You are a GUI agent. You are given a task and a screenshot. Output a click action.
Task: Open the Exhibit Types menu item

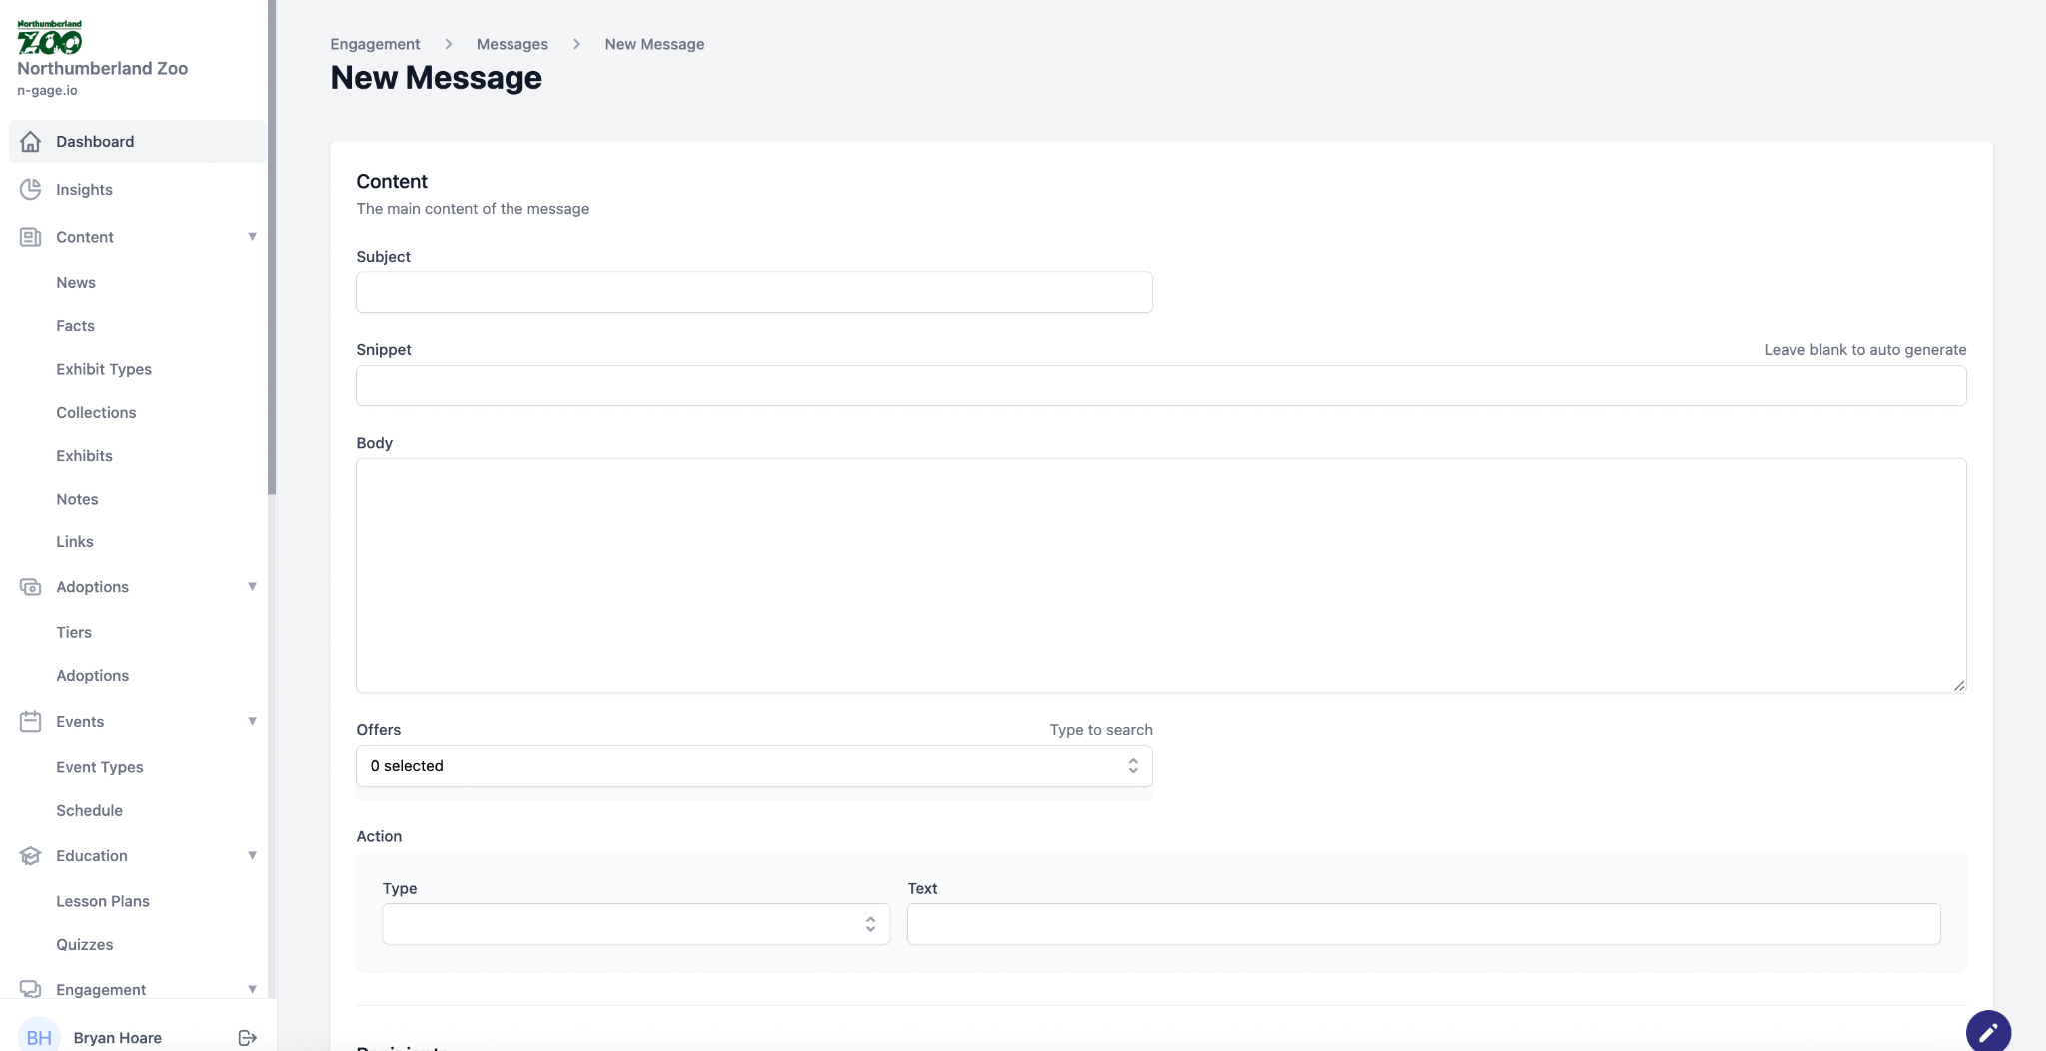tap(104, 369)
